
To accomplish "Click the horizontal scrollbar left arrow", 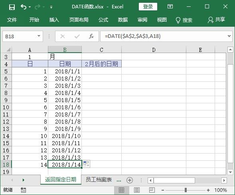I will 151,180.
